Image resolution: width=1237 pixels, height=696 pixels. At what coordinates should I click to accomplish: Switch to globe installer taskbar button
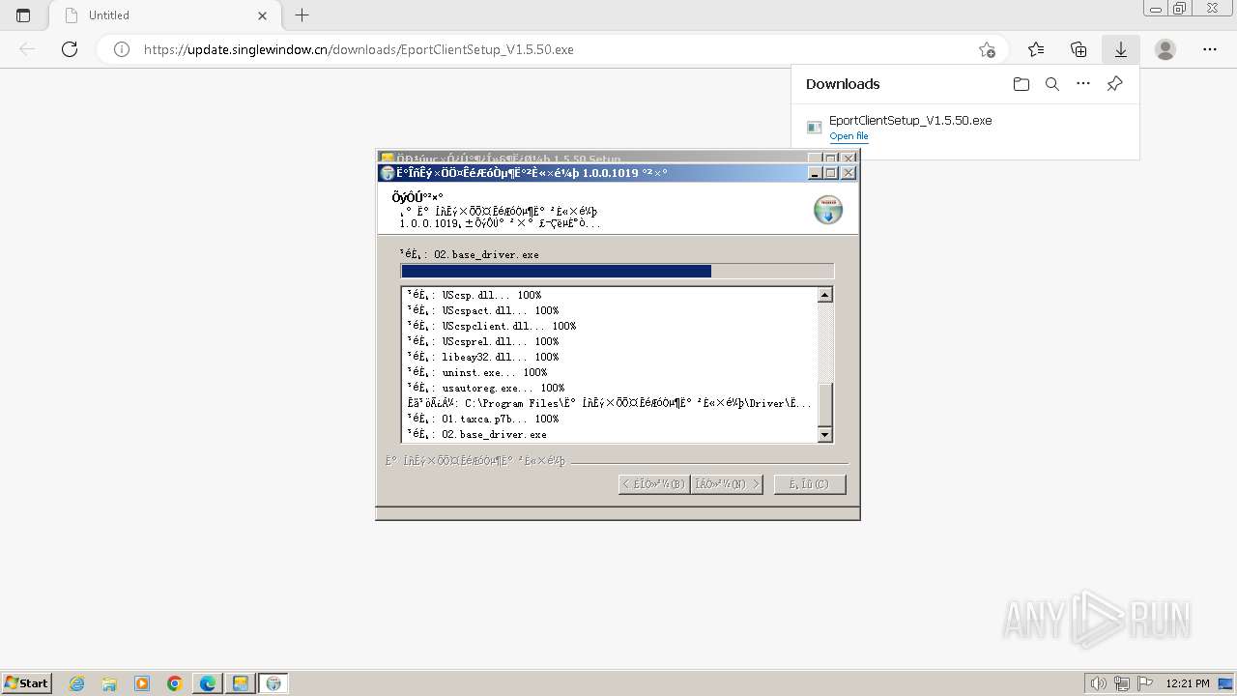pyautogui.click(x=273, y=683)
